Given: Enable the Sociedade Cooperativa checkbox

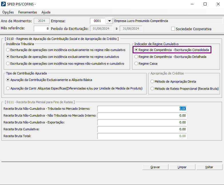Looking at the screenshot, I should pyautogui.click(x=173, y=29).
